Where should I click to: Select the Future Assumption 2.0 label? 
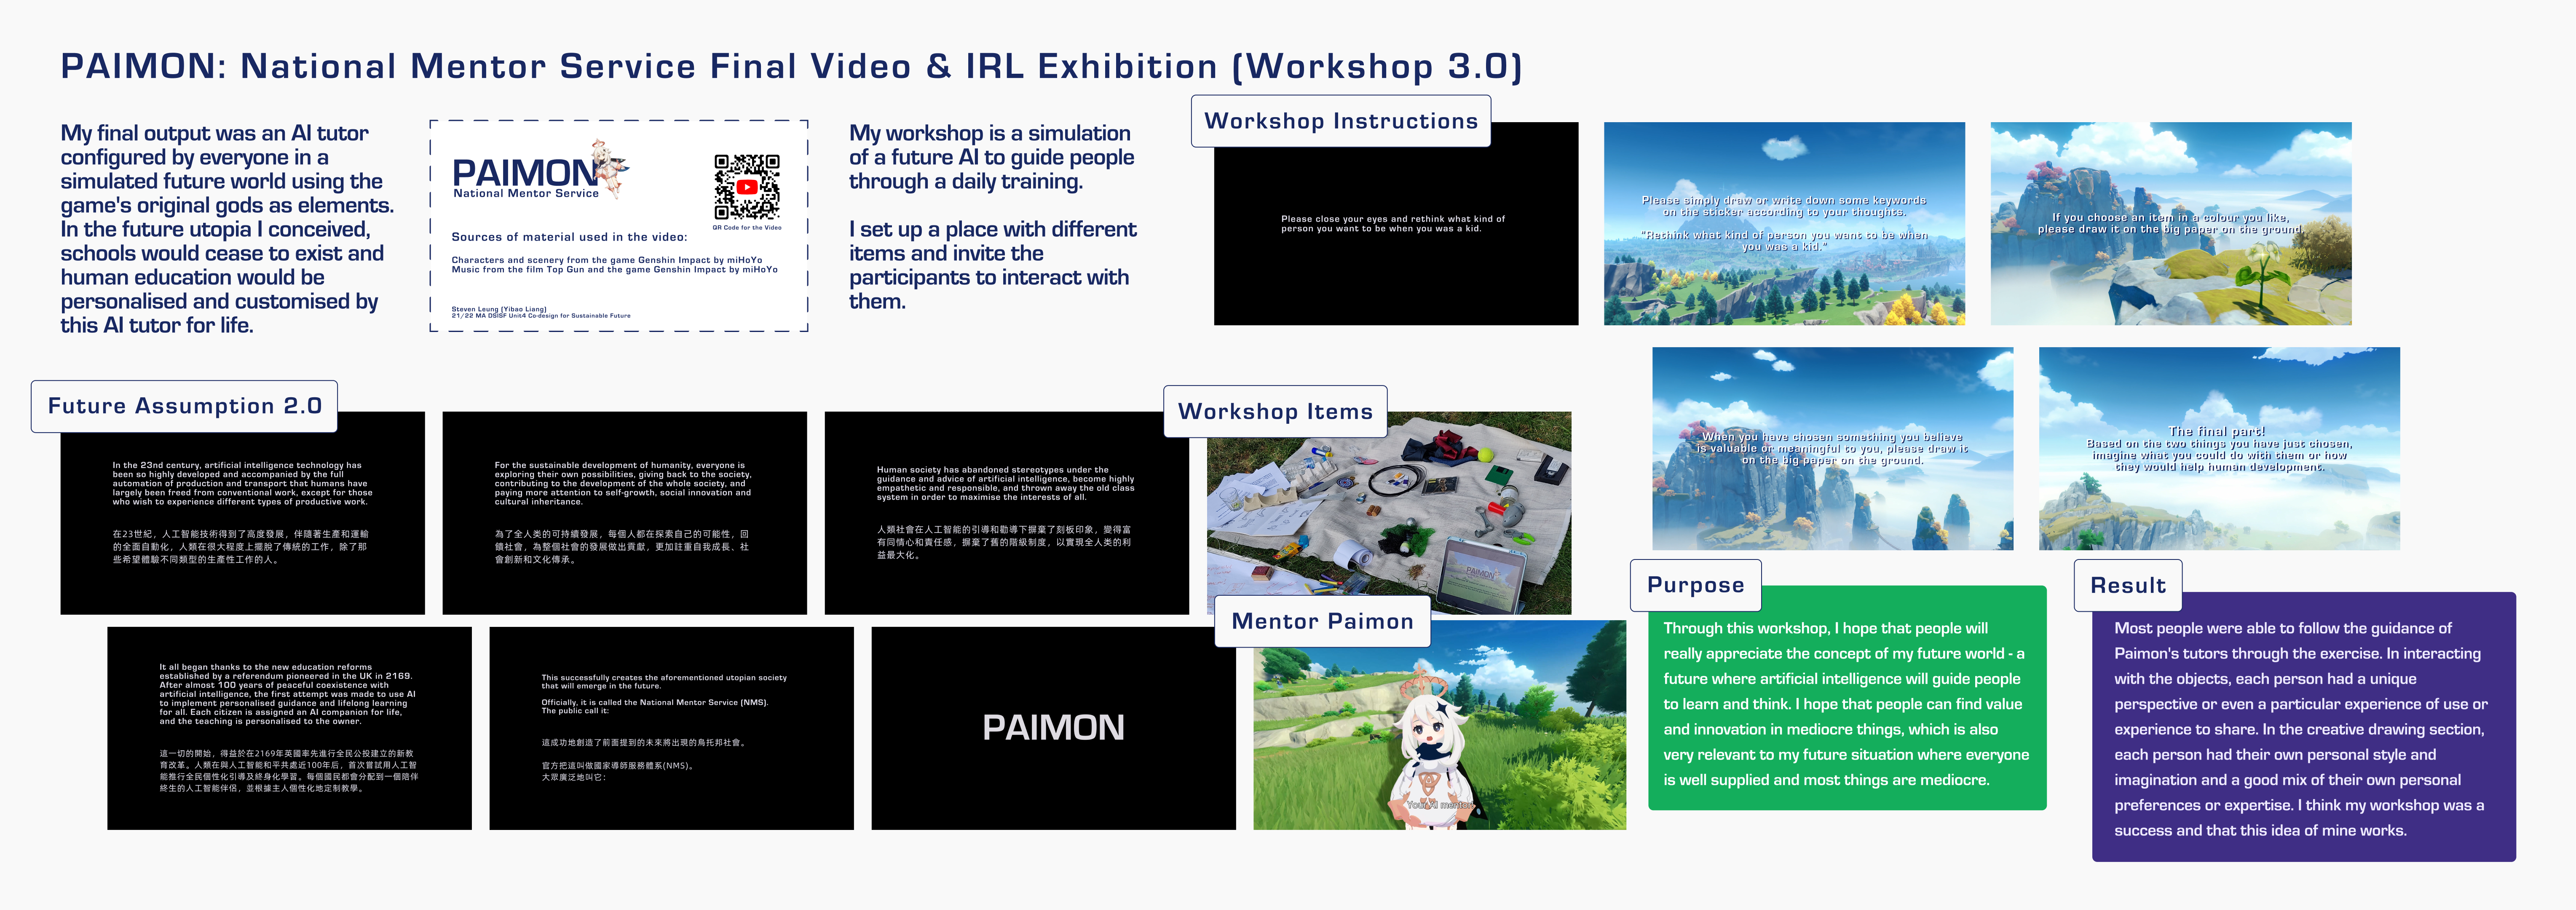point(184,406)
